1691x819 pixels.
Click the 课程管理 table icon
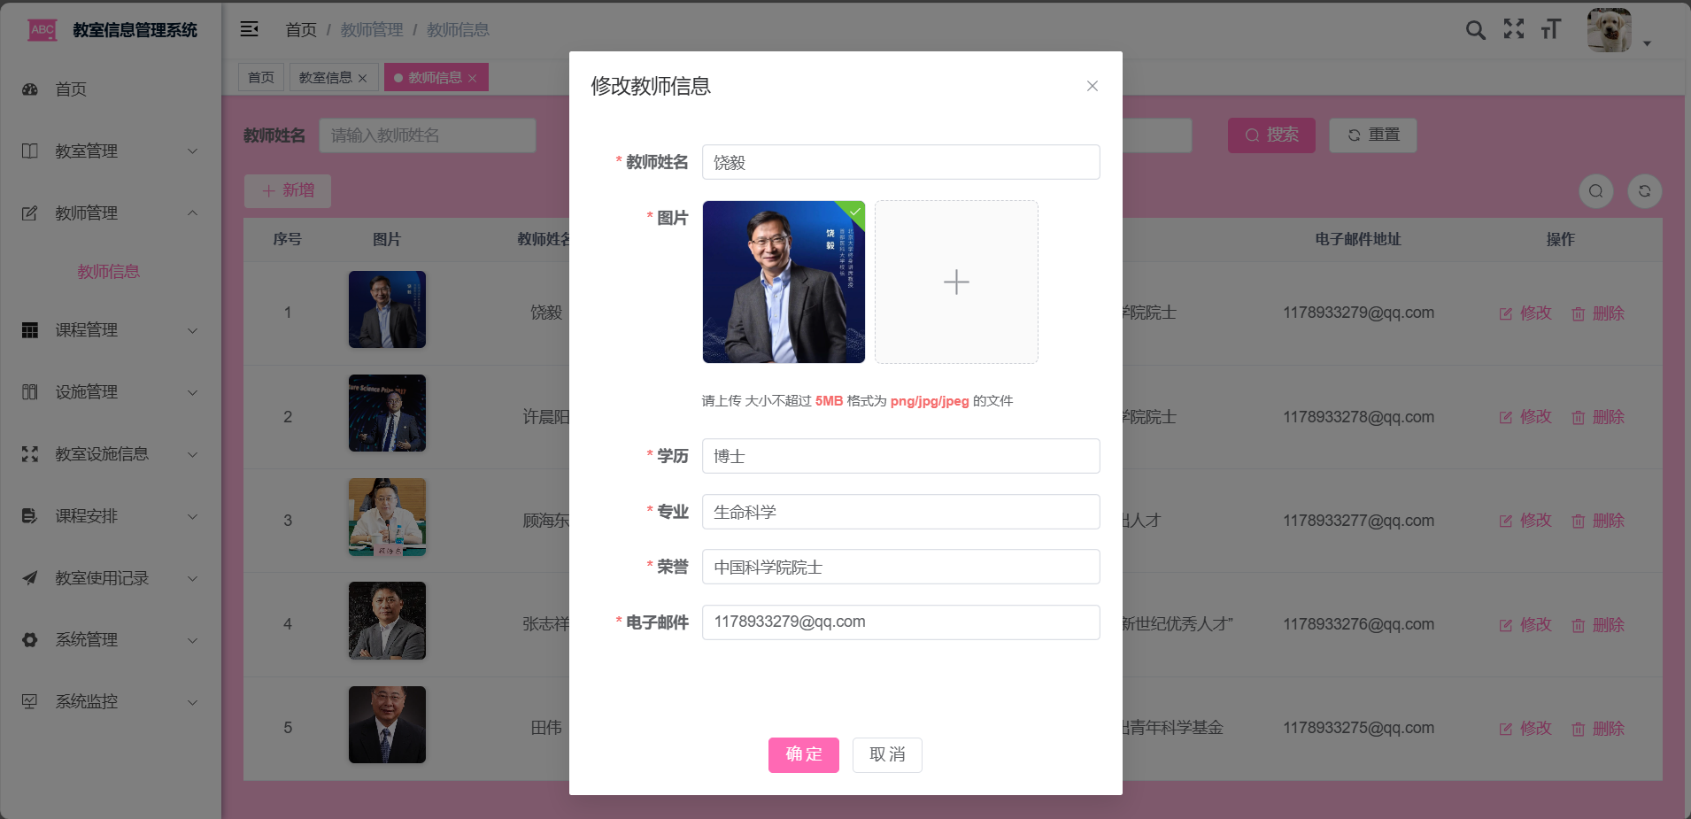[x=30, y=330]
